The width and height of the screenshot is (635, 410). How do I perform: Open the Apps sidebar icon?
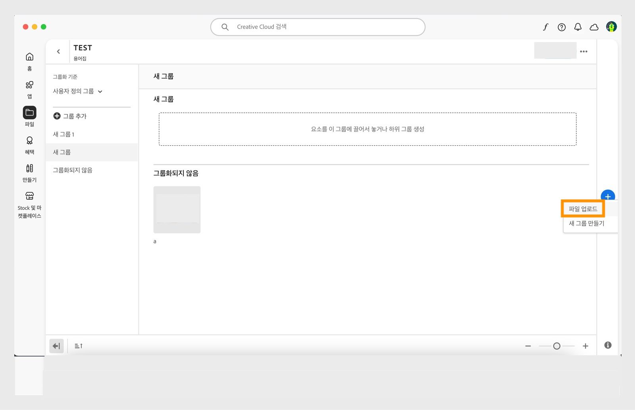tap(29, 85)
